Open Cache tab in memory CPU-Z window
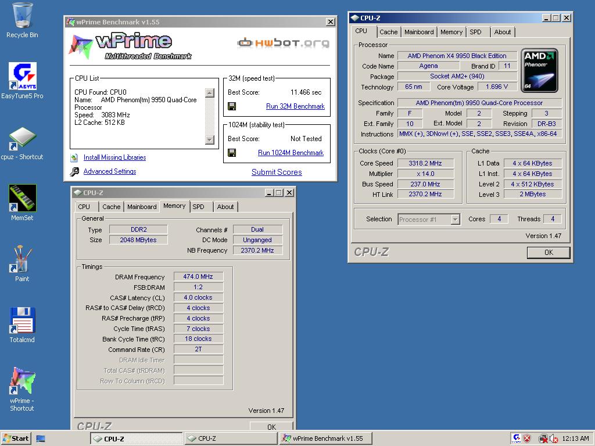595x446 pixels. point(111,207)
